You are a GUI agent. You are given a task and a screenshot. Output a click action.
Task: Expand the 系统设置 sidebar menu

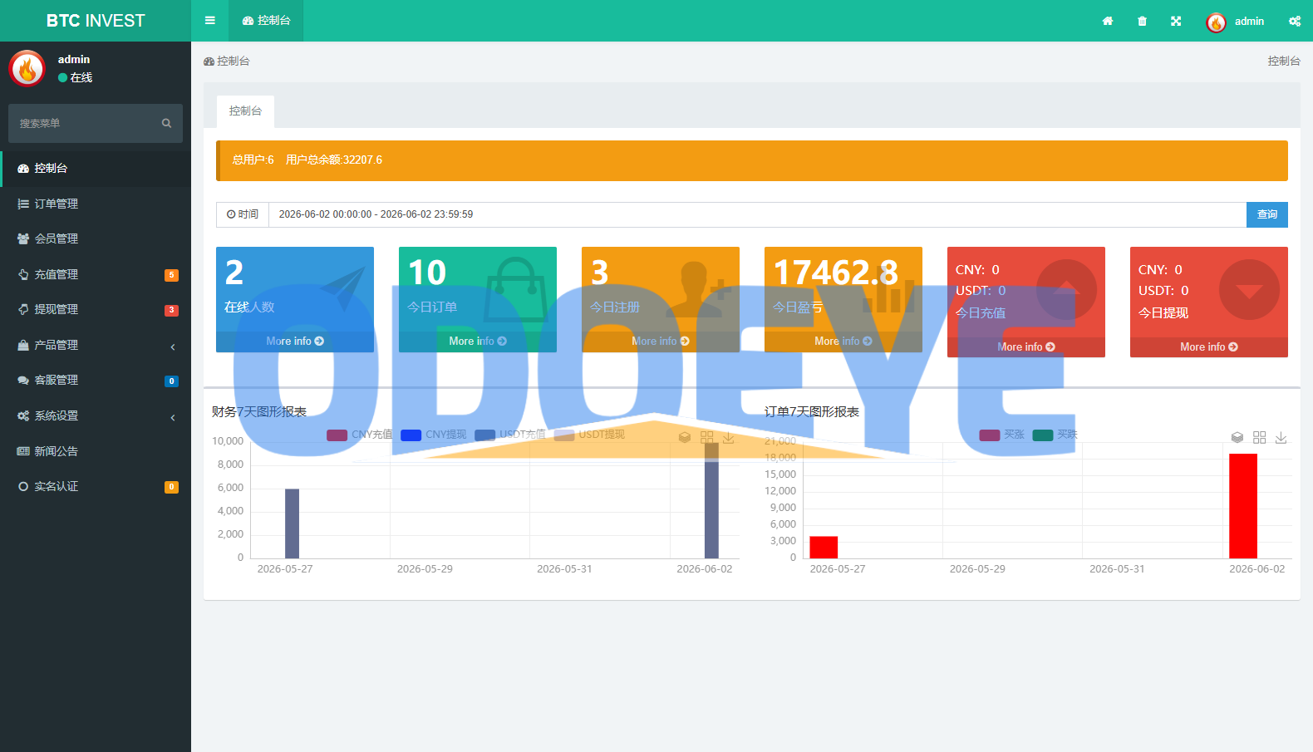tap(96, 415)
